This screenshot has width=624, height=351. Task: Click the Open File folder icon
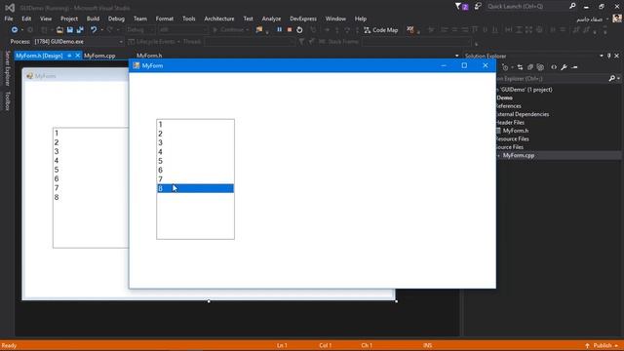[x=59, y=30]
